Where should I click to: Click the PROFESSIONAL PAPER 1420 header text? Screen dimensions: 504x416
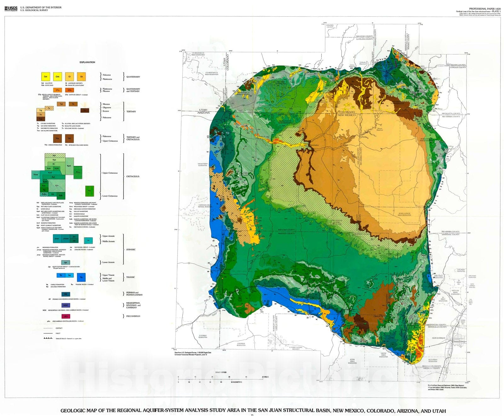(485, 9)
